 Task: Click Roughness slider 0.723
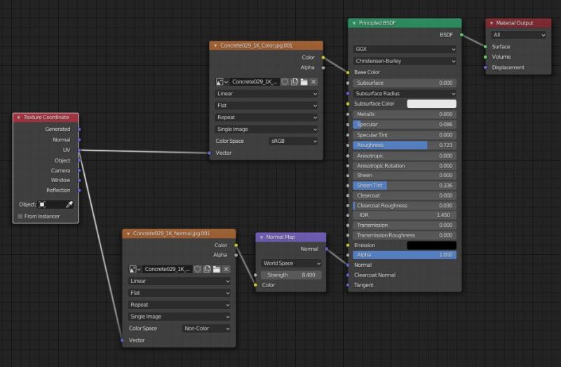pos(405,145)
